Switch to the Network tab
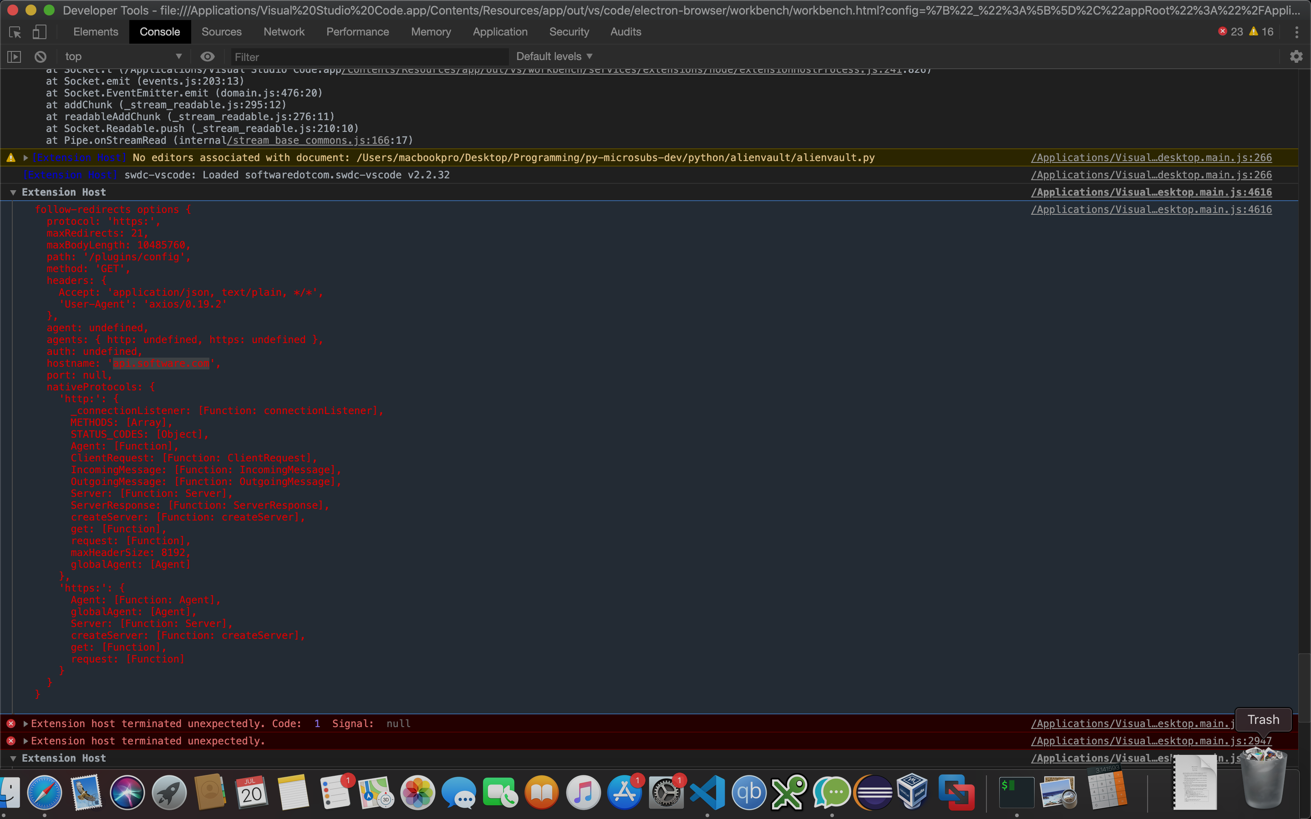This screenshot has height=819, width=1311. point(284,32)
